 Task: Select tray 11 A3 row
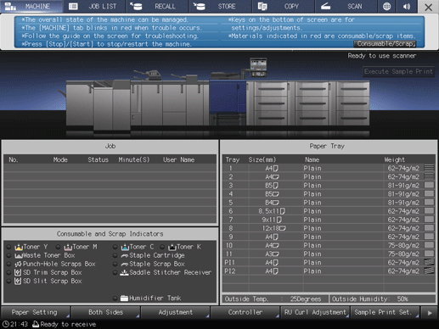[x=329, y=254]
